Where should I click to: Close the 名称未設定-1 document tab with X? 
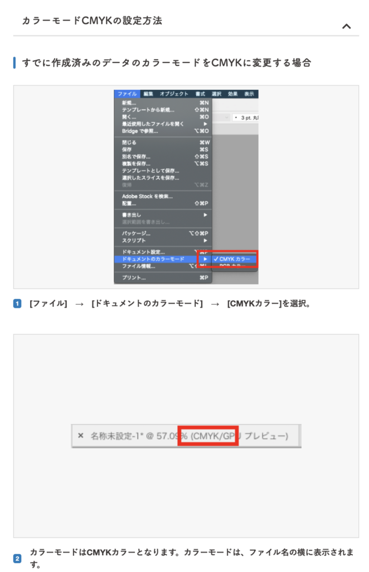[x=81, y=436]
